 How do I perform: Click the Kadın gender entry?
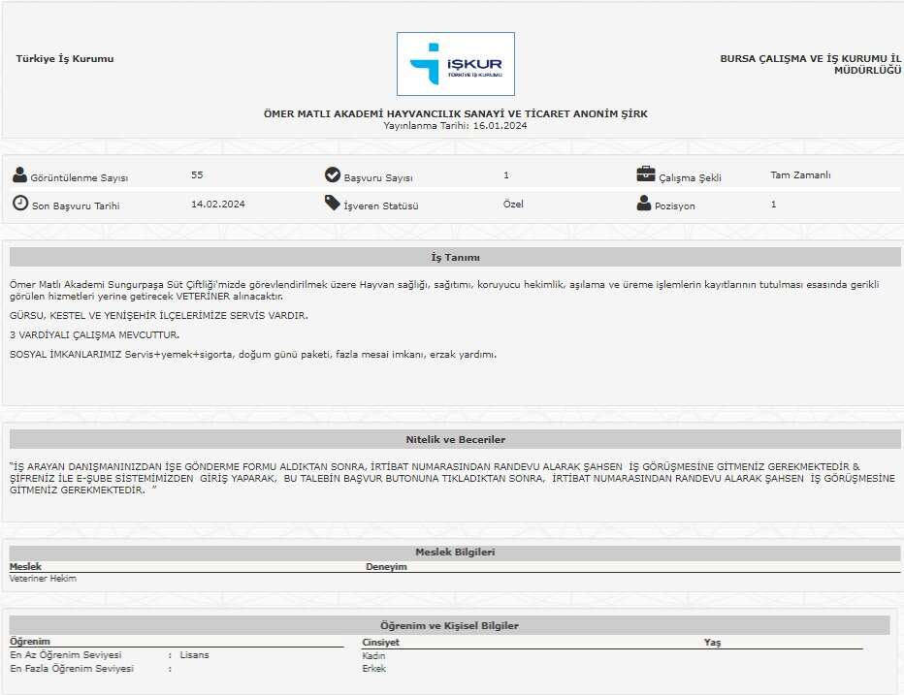[x=373, y=655]
